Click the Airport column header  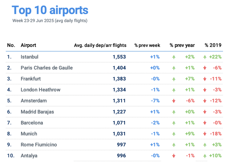(x=28, y=45)
